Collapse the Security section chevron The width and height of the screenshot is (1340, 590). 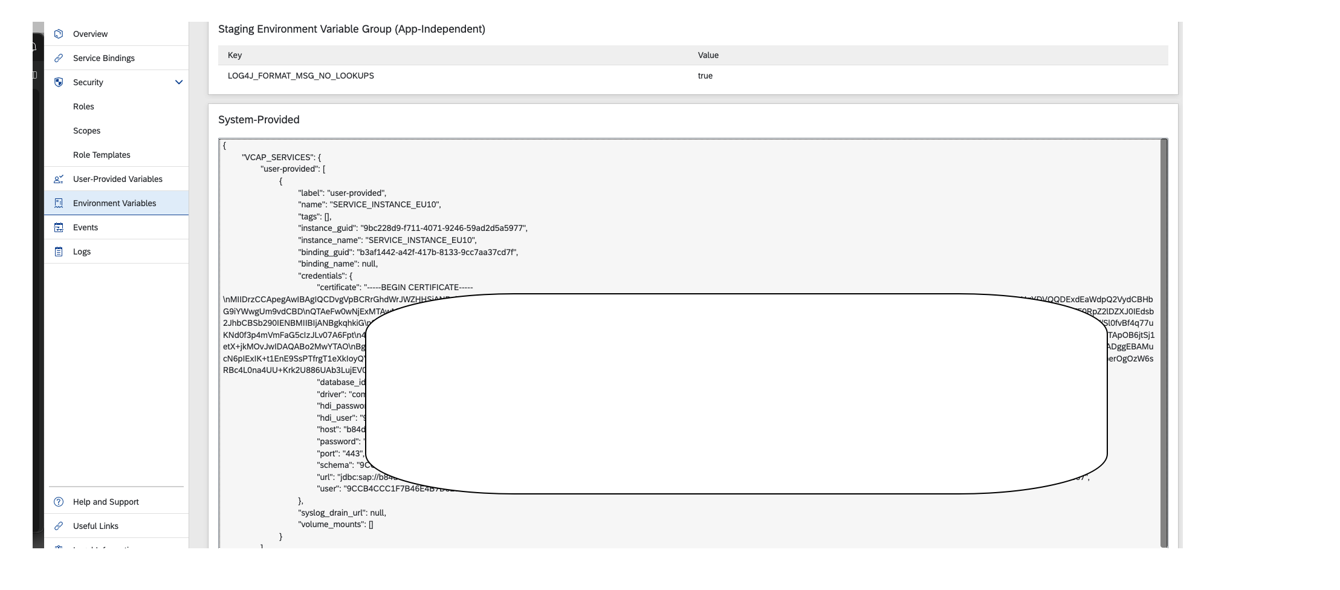[178, 82]
